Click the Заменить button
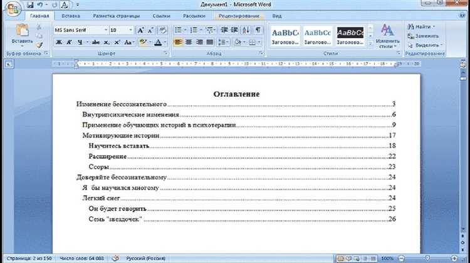 click(423, 36)
